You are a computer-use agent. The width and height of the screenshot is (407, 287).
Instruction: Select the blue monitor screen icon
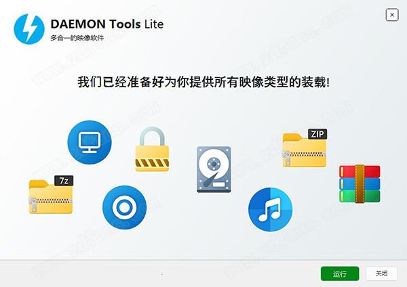click(x=90, y=142)
